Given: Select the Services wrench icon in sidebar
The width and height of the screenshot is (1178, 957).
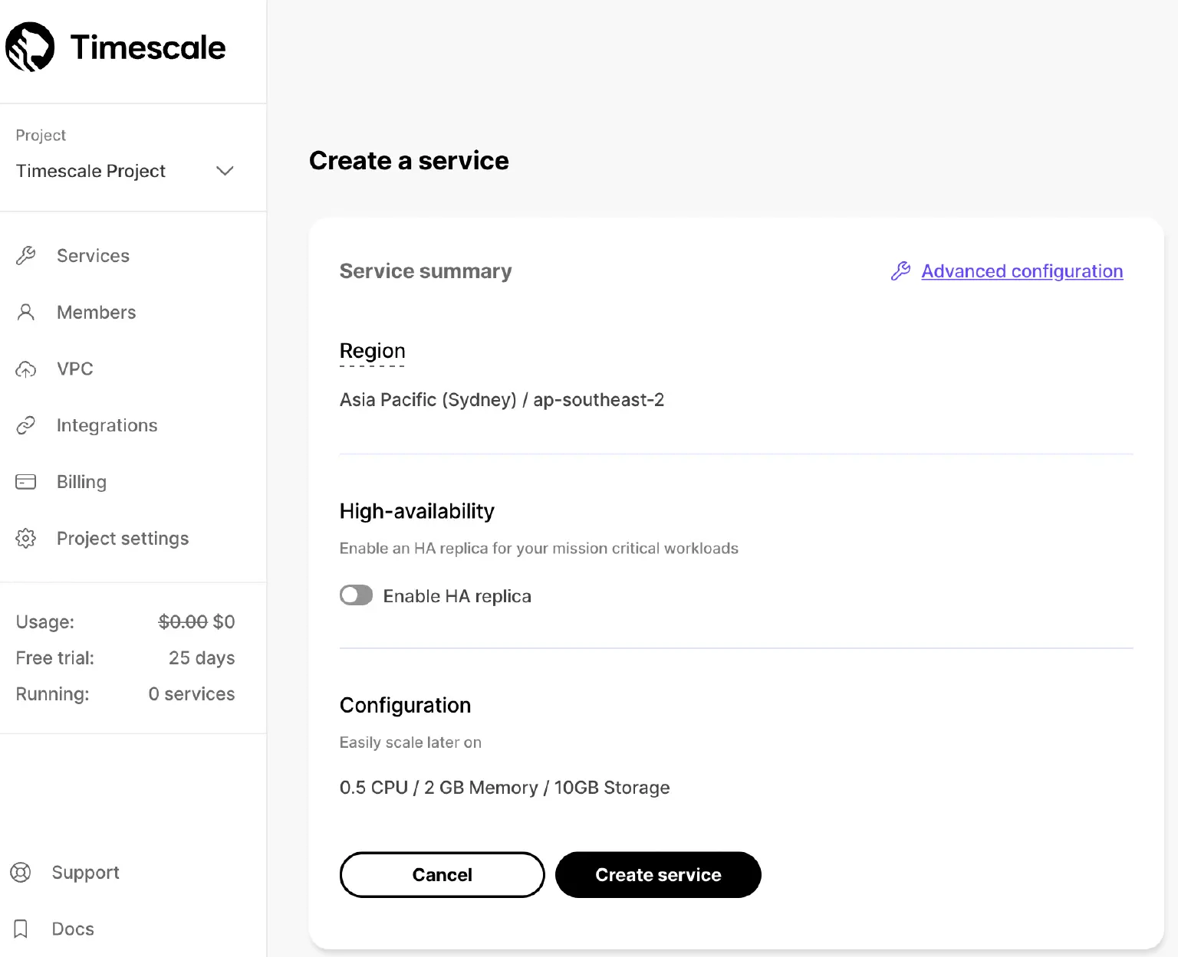Looking at the screenshot, I should pyautogui.click(x=27, y=256).
